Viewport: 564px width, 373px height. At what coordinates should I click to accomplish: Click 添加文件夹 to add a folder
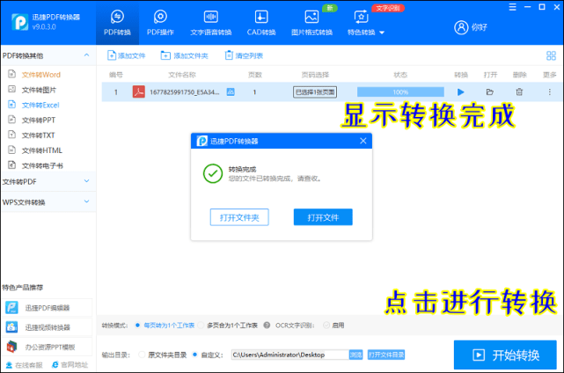[184, 55]
